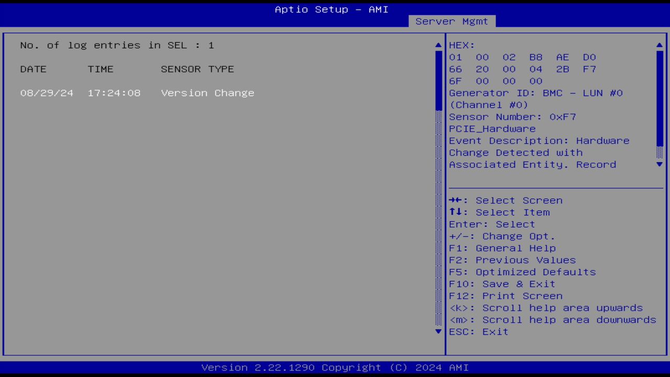Click the version 2.22.1290 copyright footer
Image resolution: width=670 pixels, height=377 pixels.
335,368
